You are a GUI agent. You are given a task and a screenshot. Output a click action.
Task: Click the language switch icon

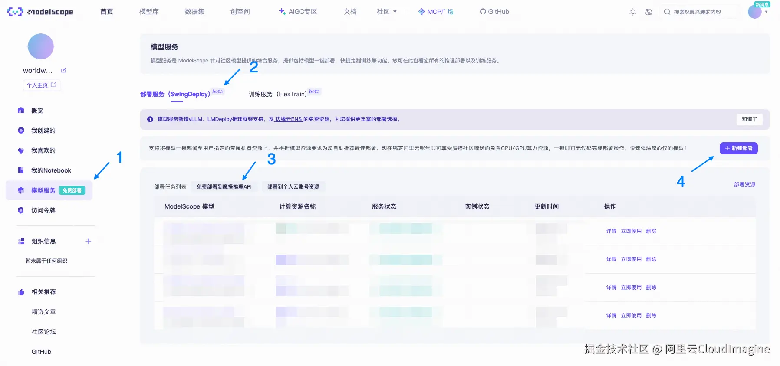point(648,12)
